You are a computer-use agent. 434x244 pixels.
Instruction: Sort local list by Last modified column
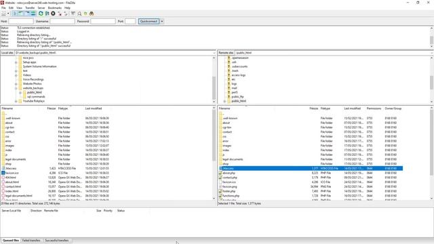[x=94, y=108]
